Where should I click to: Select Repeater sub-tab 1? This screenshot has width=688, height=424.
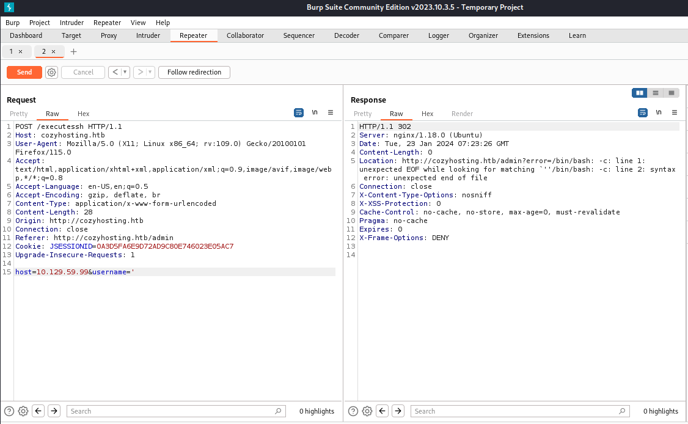(x=12, y=52)
